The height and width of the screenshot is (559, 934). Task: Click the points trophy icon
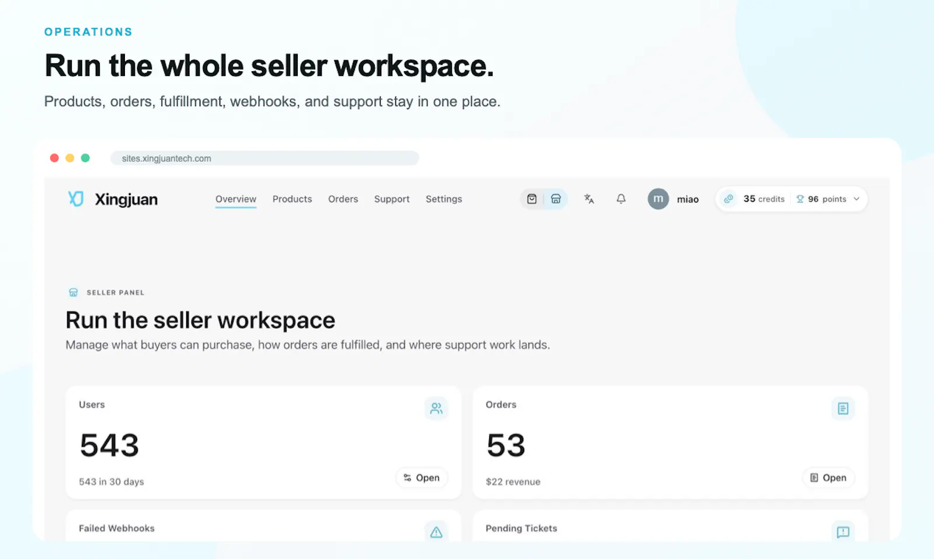pos(800,199)
